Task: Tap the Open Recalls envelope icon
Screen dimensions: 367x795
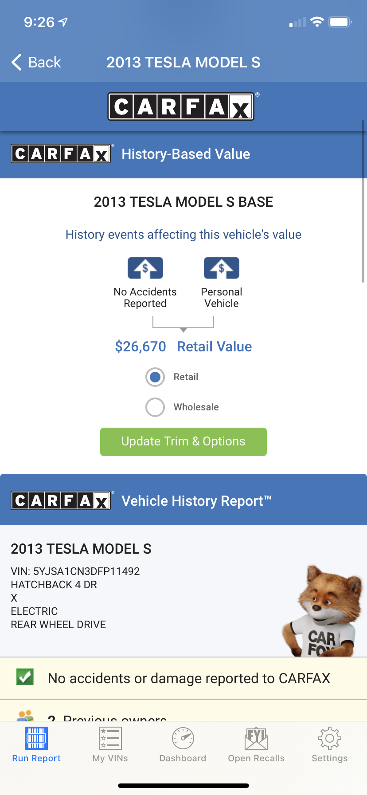Action: click(256, 738)
